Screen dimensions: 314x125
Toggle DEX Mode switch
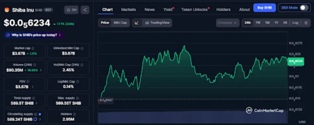coord(304,8)
